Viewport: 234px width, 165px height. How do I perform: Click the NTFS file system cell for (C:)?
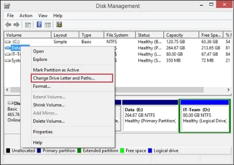[x=111, y=41]
